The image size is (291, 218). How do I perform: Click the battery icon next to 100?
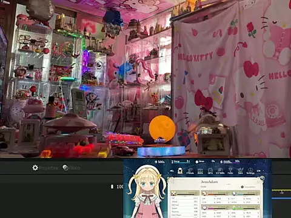click(x=112, y=187)
